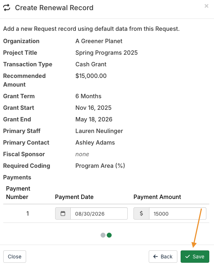Click the Payment Date field showing 08/30/2026
The width and height of the screenshot is (214, 266).
point(99,213)
